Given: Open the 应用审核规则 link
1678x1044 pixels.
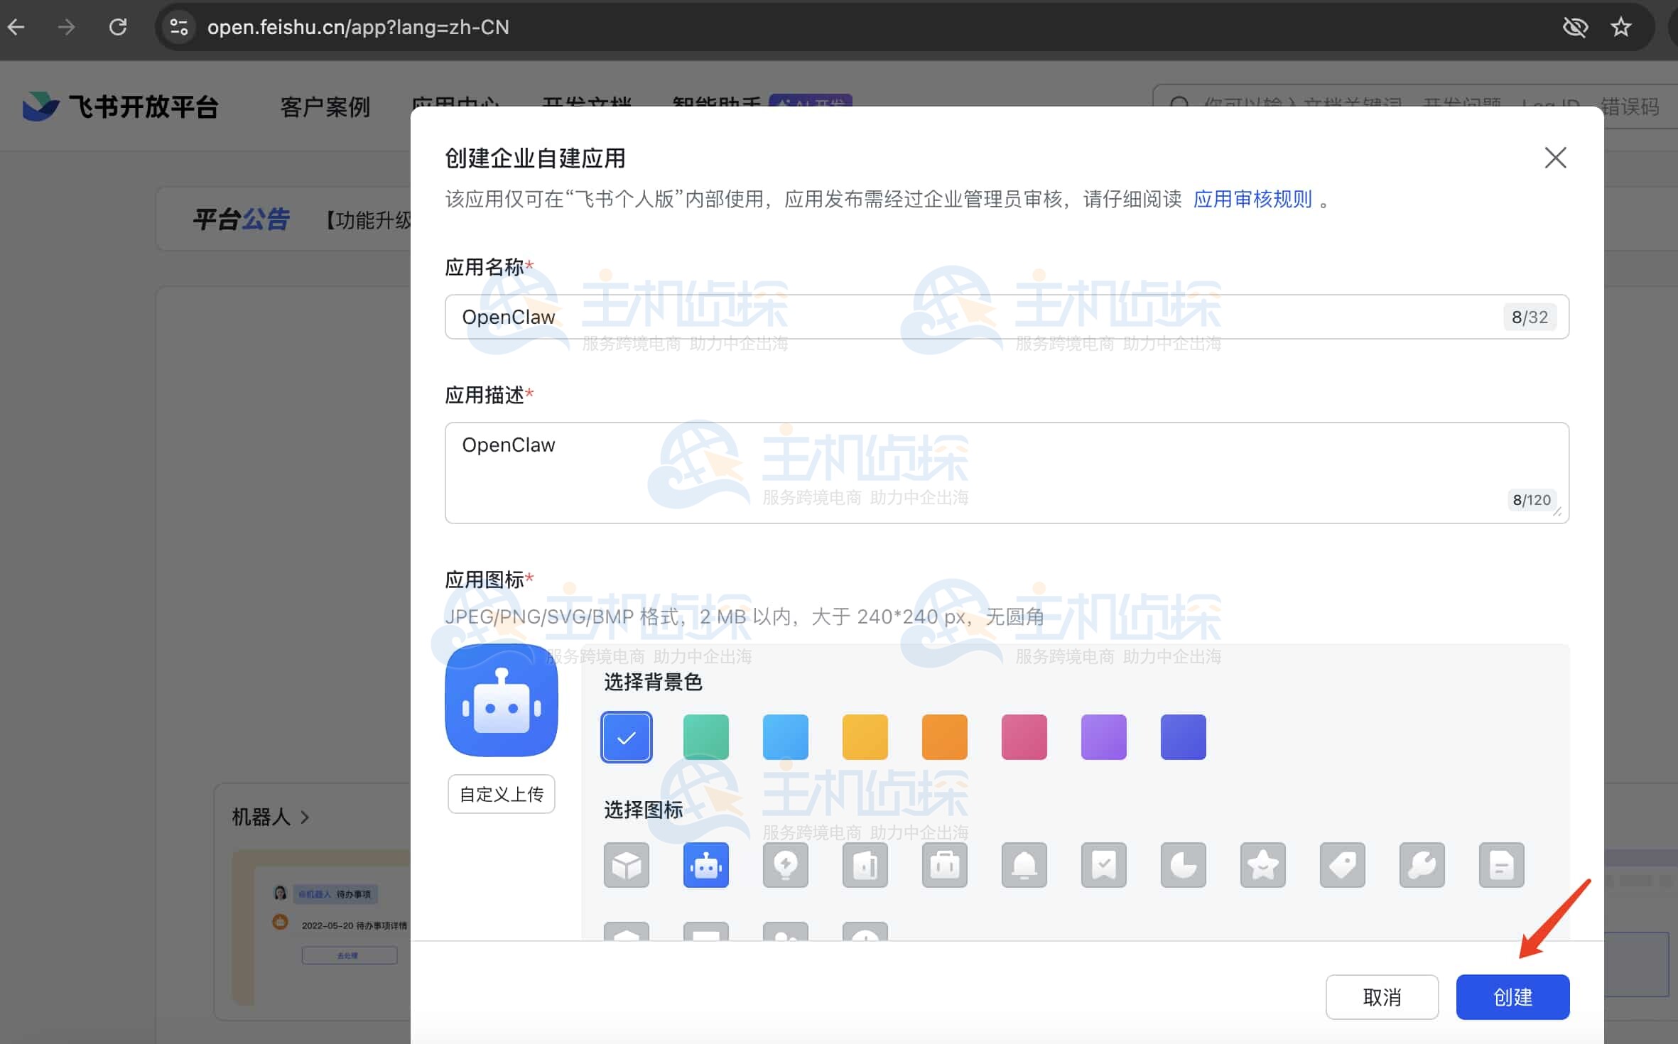Looking at the screenshot, I should point(1252,200).
